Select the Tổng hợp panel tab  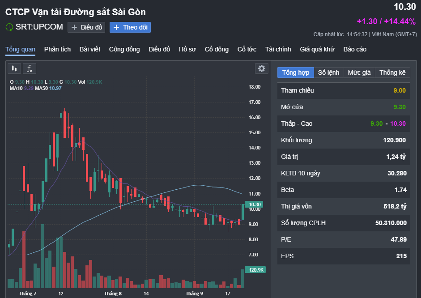pos(296,72)
